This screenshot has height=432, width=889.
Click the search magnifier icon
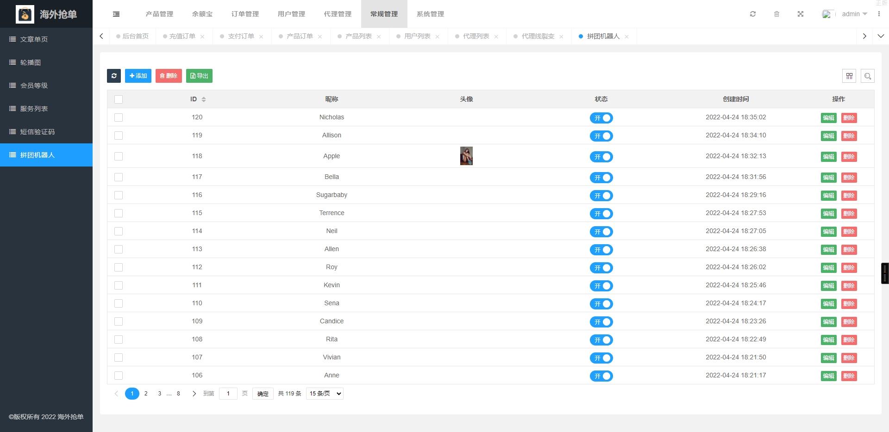point(868,76)
